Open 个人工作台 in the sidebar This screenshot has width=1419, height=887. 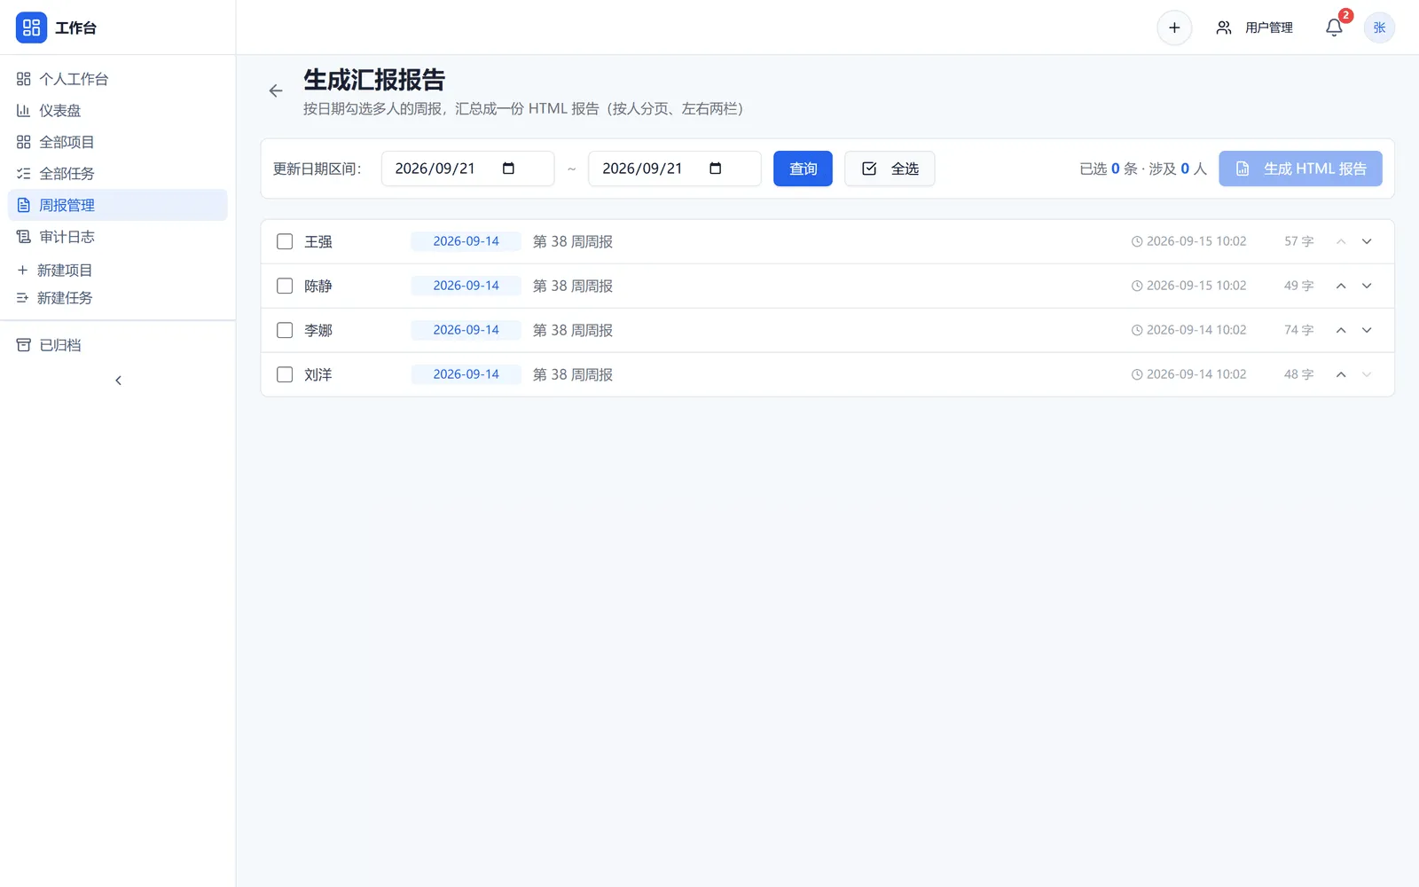click(118, 79)
